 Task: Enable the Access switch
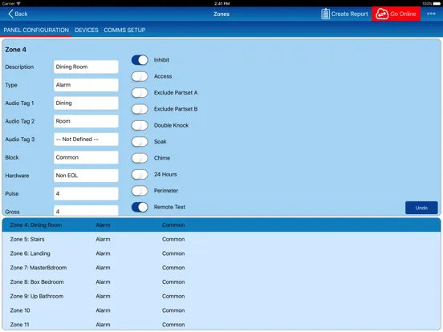(x=140, y=76)
